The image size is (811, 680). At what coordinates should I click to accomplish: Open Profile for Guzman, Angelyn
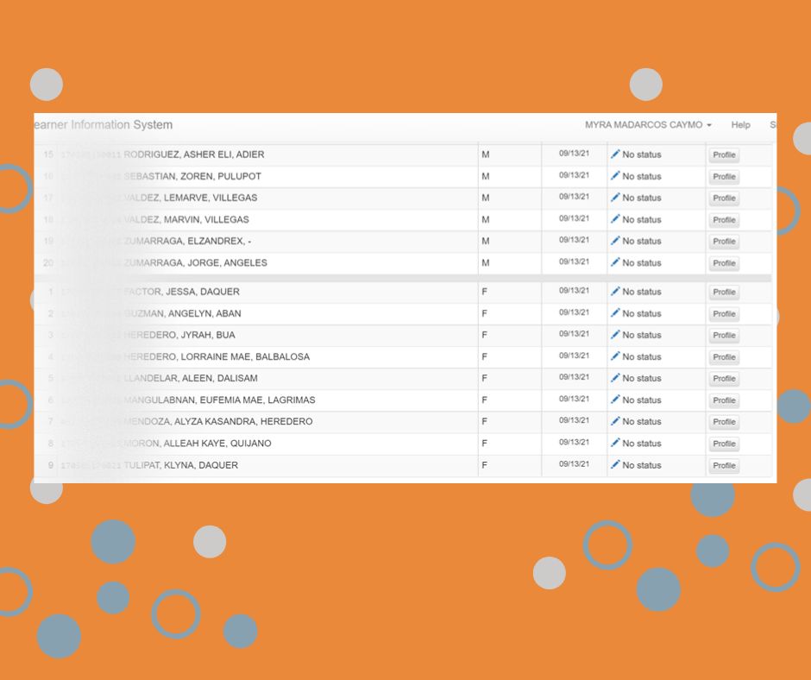[724, 314]
